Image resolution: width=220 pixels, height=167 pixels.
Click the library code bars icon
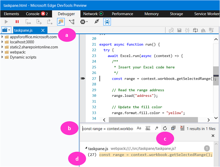tap(203, 30)
